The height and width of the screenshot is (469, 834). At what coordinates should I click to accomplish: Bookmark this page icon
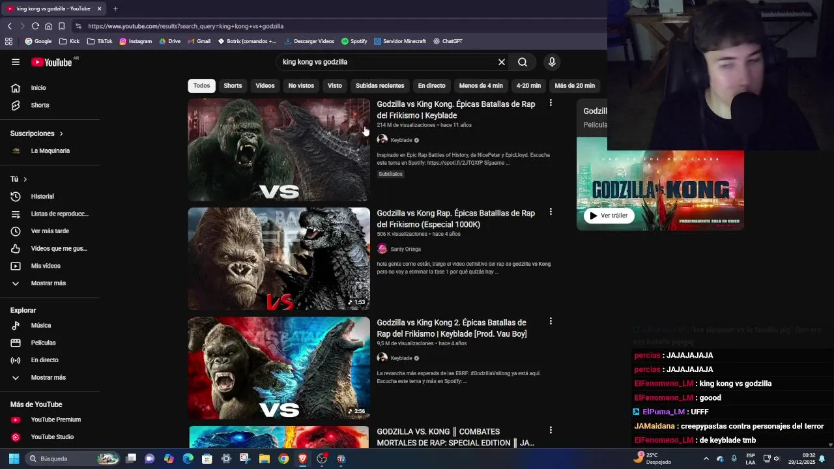pyautogui.click(x=61, y=26)
